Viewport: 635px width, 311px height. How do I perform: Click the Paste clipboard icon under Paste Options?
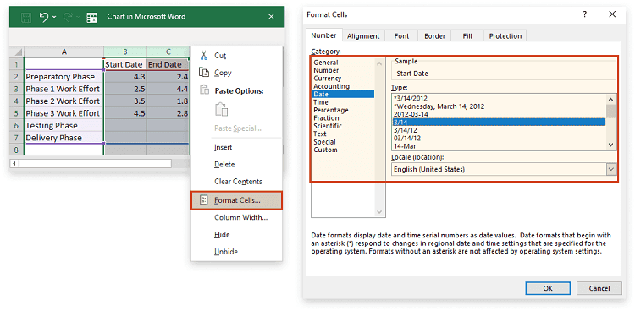tap(221, 110)
